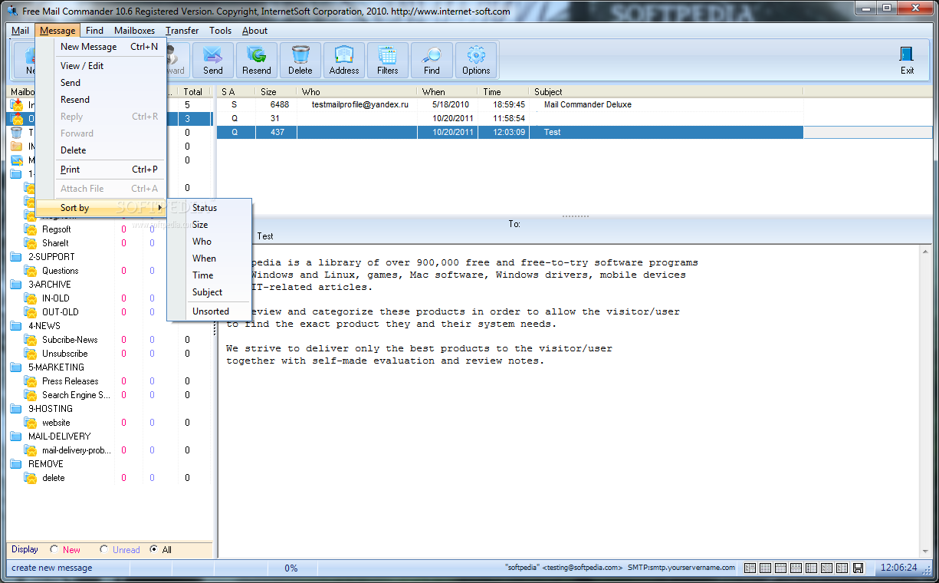Click the 12:06:24 clock in status bar
The height and width of the screenshot is (583, 939).
pos(899,568)
